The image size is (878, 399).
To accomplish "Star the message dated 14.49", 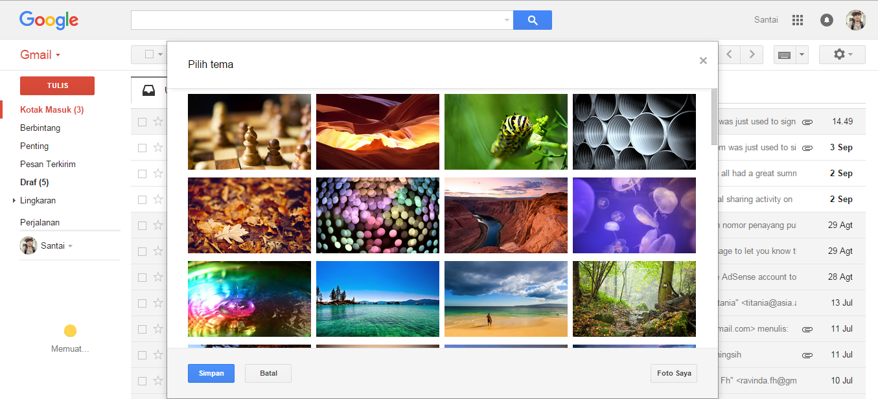I will pos(158,122).
